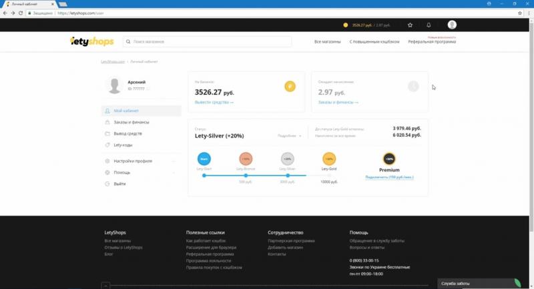
Task: Click the Вывести средства link
Action: pyautogui.click(x=214, y=102)
